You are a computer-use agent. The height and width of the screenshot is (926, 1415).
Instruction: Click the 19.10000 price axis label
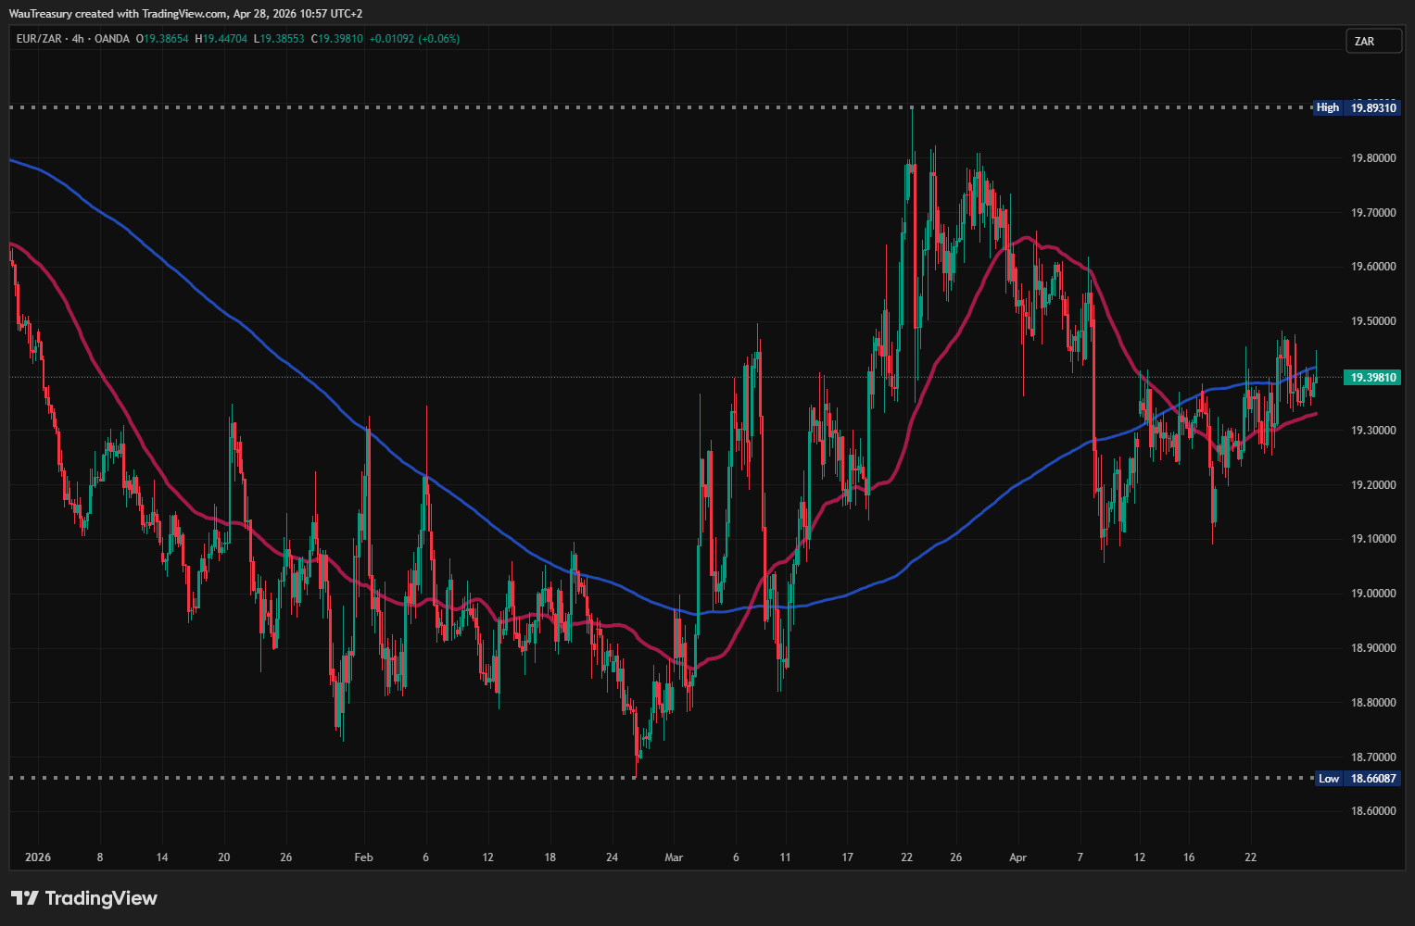click(x=1373, y=539)
